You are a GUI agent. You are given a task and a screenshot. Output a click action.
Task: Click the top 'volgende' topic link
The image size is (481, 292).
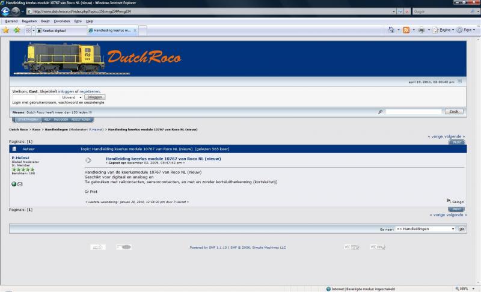click(x=453, y=136)
